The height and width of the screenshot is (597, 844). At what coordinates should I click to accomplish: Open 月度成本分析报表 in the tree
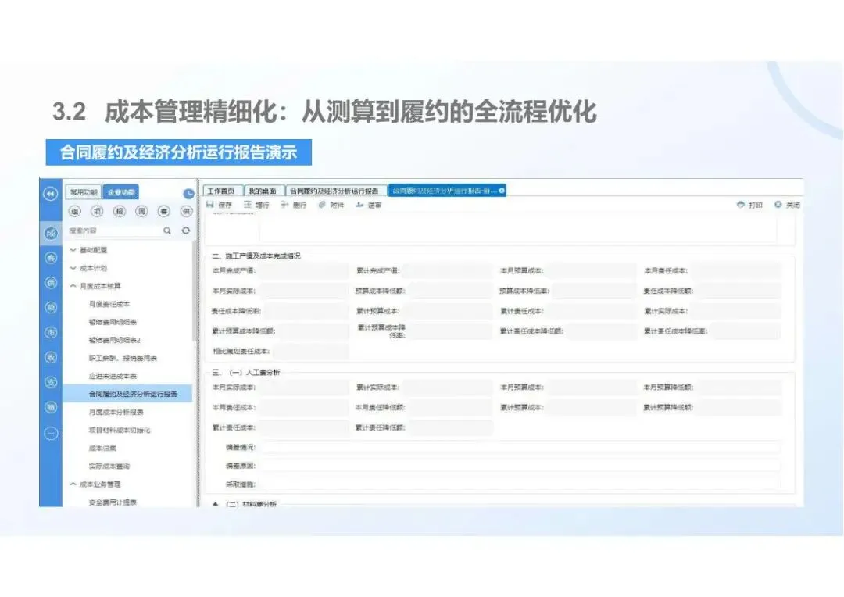click(x=116, y=413)
